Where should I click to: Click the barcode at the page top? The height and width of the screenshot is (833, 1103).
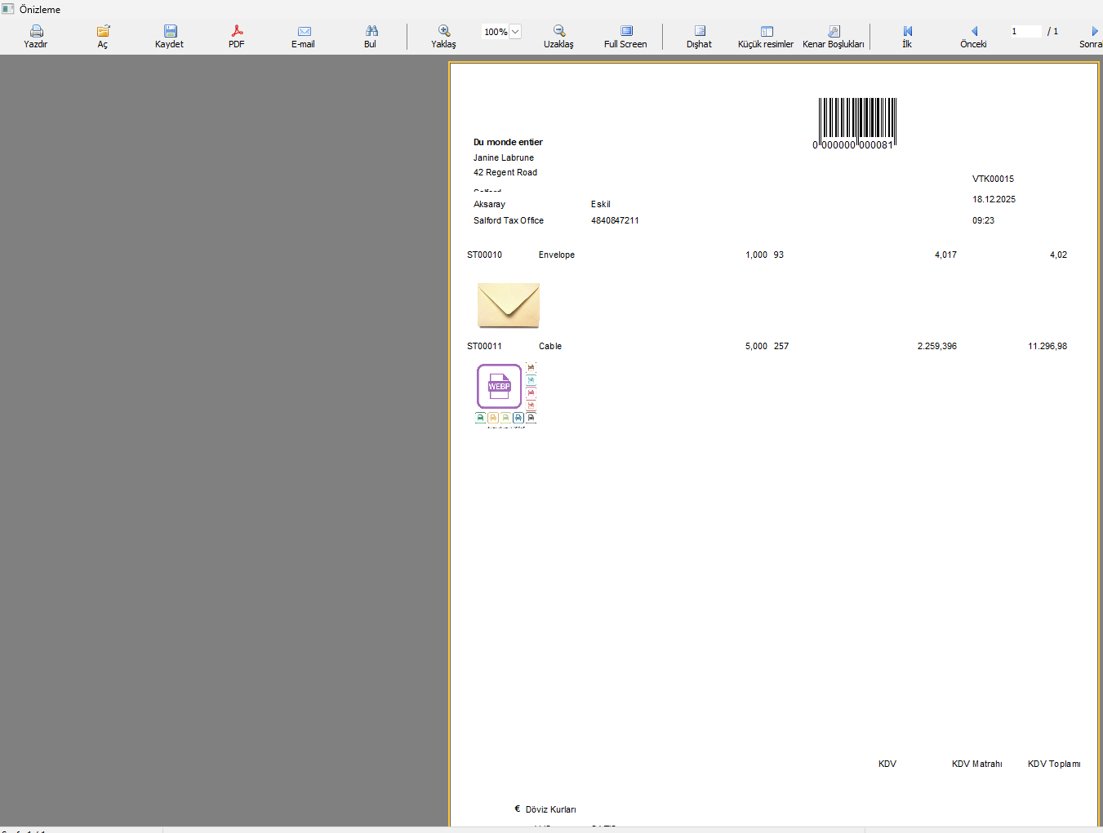point(856,120)
